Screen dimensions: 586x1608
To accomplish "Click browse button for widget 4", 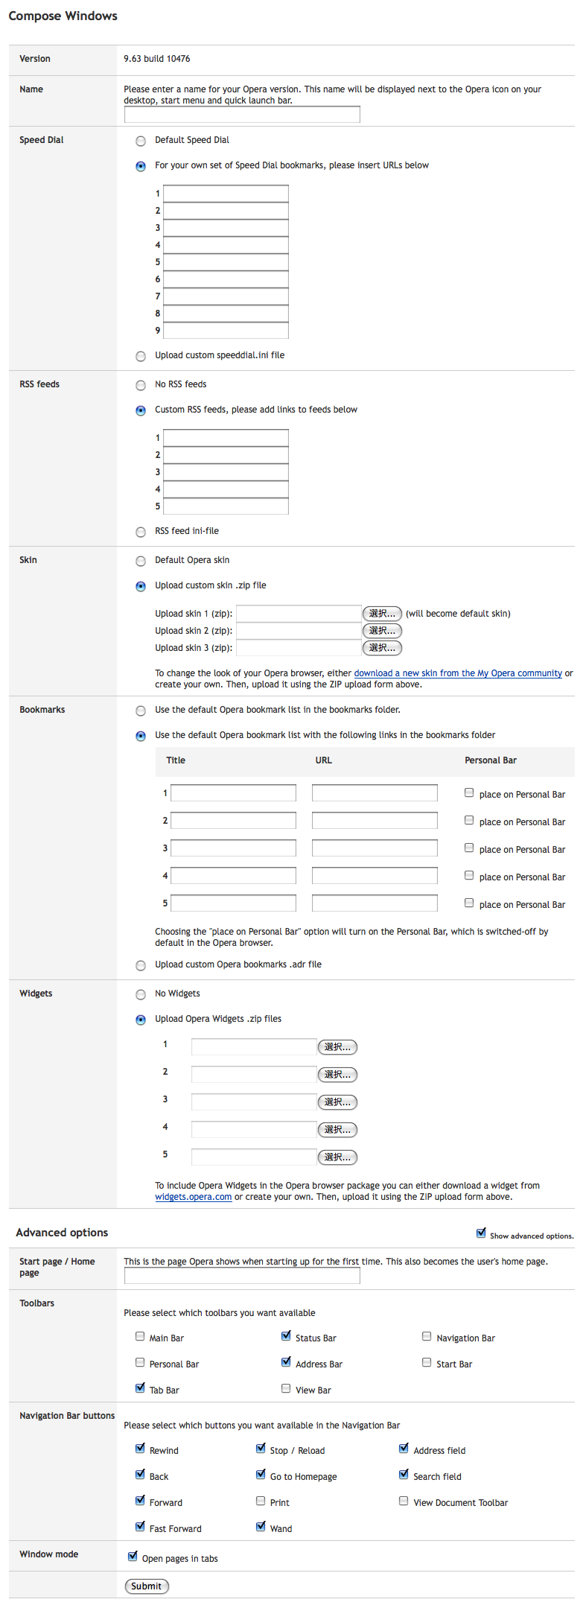I will [x=337, y=1130].
